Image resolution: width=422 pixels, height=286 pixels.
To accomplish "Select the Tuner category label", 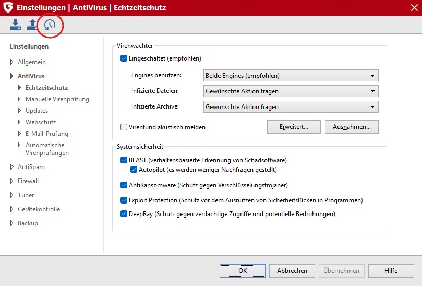I will [x=26, y=195].
